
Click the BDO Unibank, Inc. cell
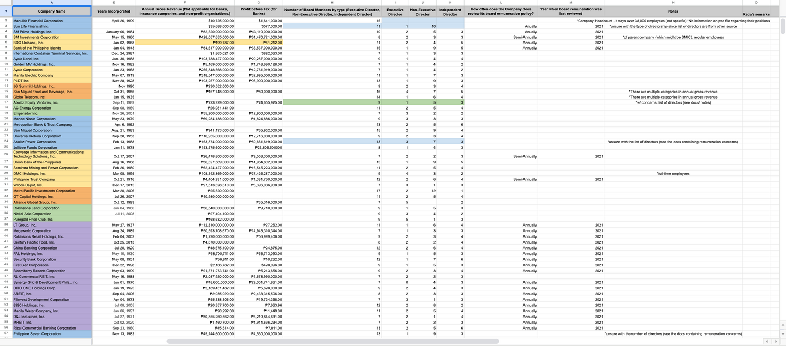pos(51,43)
